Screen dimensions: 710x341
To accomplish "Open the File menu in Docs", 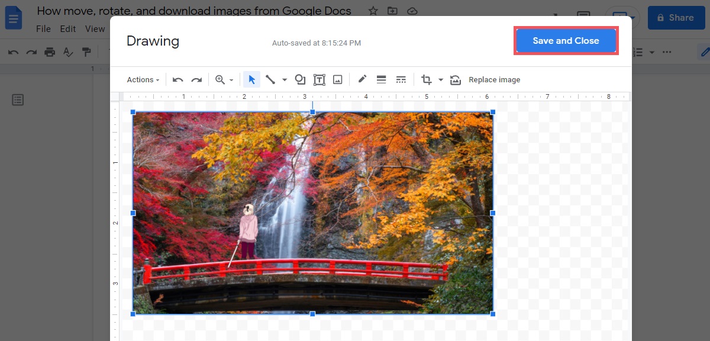I will (x=43, y=28).
